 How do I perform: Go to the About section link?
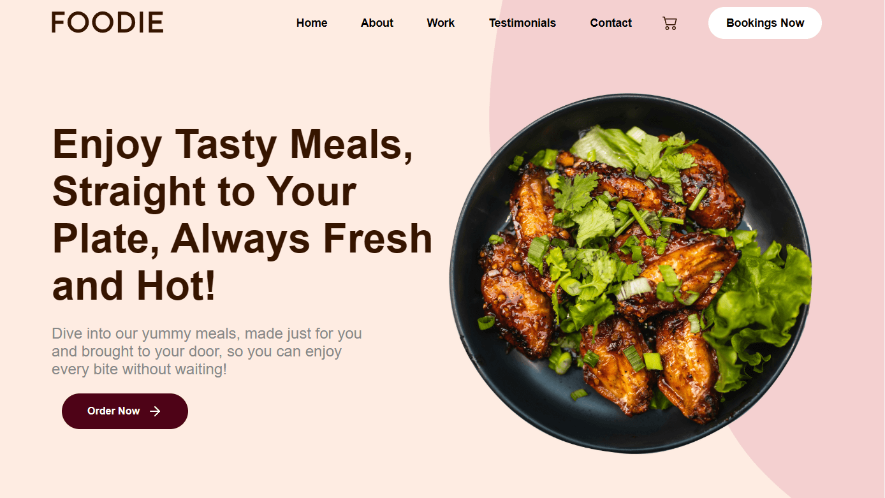click(377, 23)
